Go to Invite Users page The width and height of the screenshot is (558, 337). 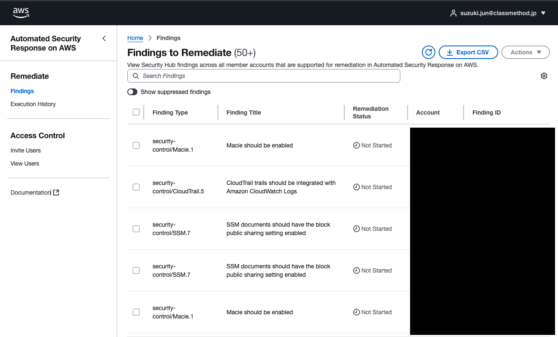[x=26, y=150]
